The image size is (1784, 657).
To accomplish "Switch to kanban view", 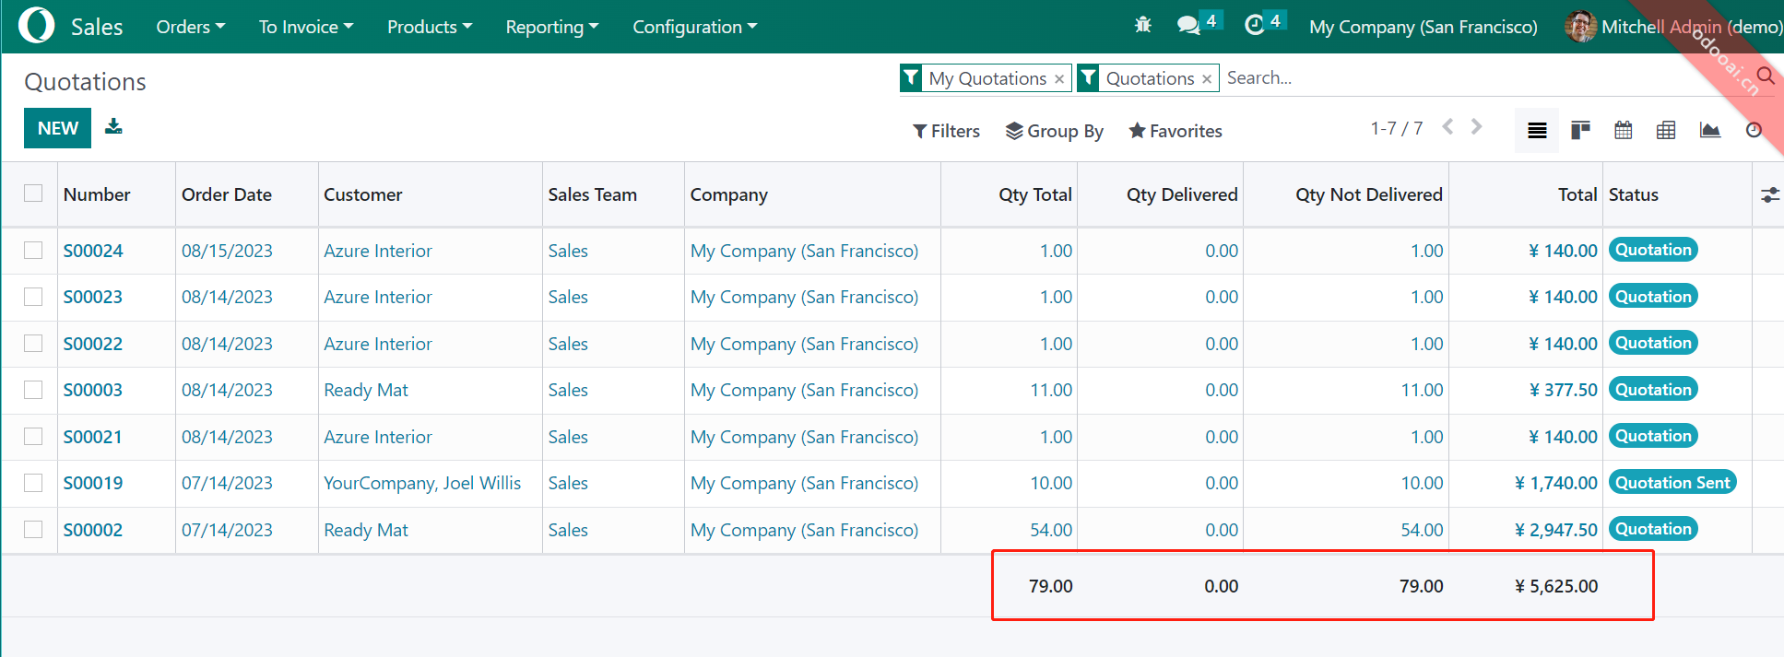I will (1580, 130).
